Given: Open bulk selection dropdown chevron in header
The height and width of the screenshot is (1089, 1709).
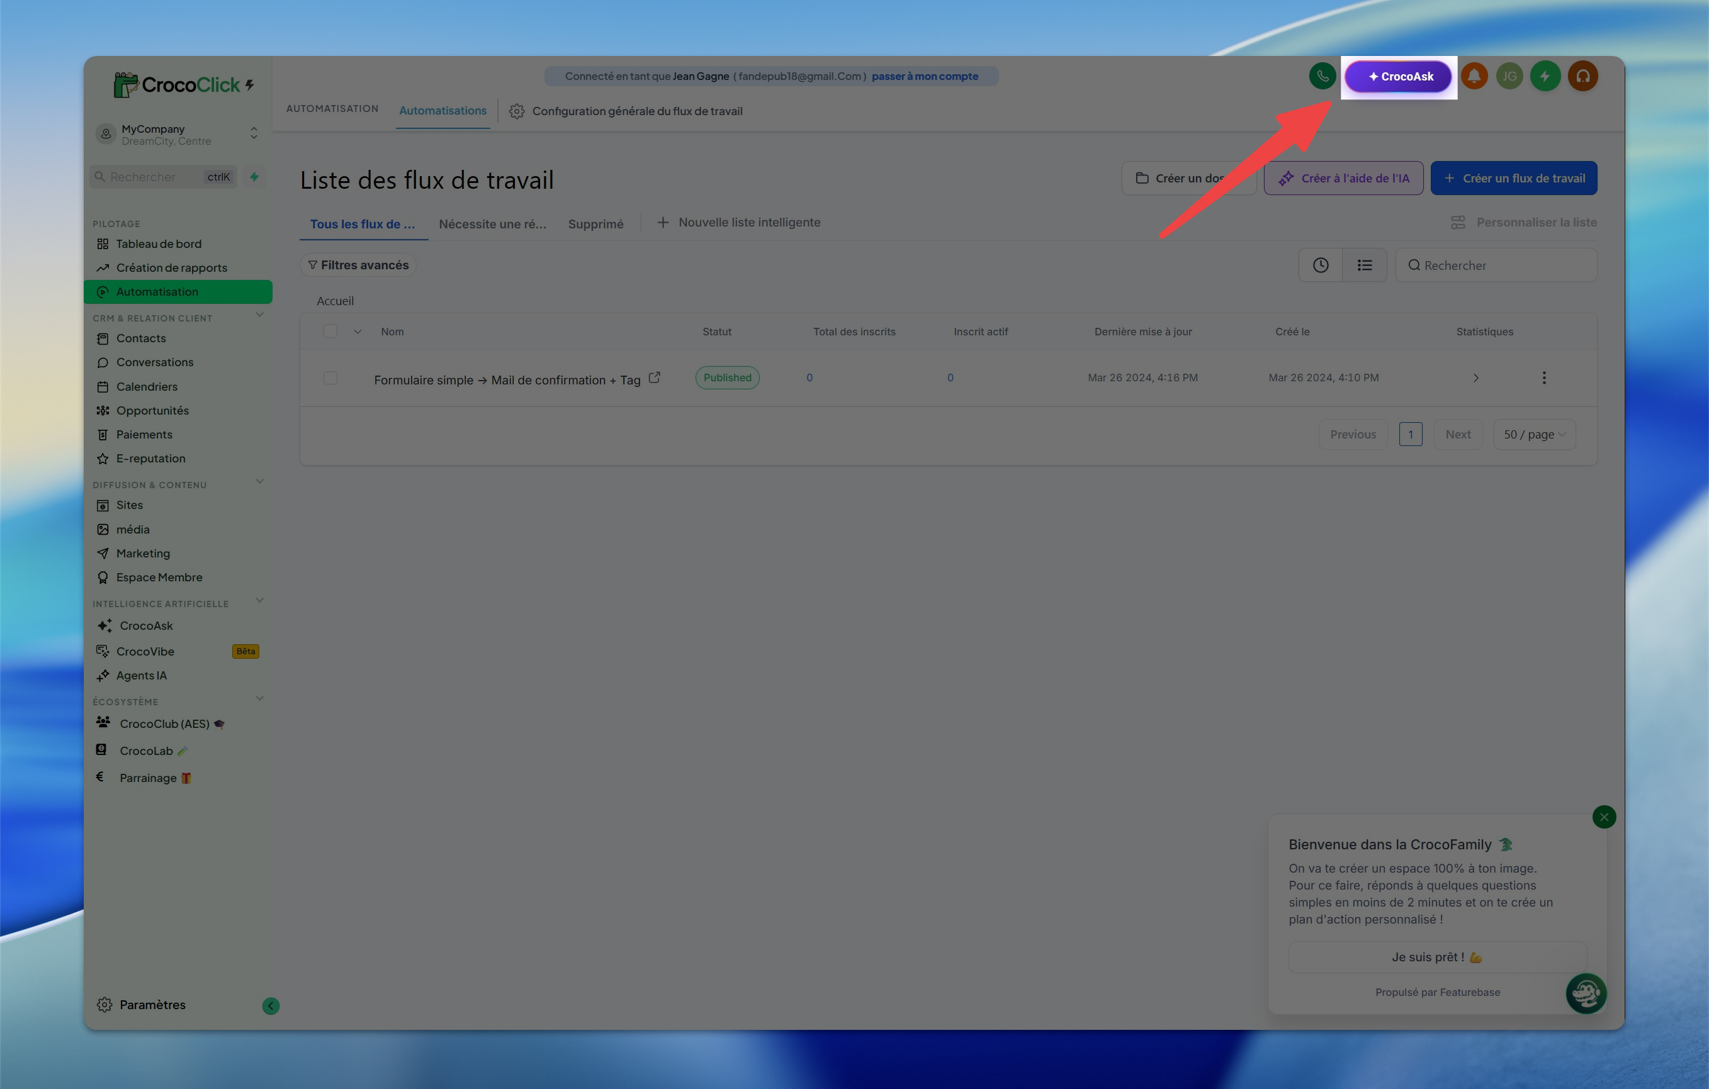Looking at the screenshot, I should (358, 332).
